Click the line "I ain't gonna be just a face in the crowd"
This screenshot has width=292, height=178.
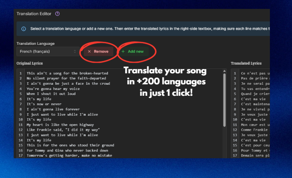click(x=68, y=83)
